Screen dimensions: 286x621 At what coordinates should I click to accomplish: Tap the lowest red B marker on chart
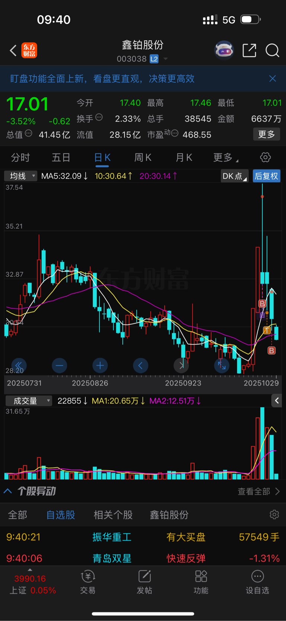point(271,351)
